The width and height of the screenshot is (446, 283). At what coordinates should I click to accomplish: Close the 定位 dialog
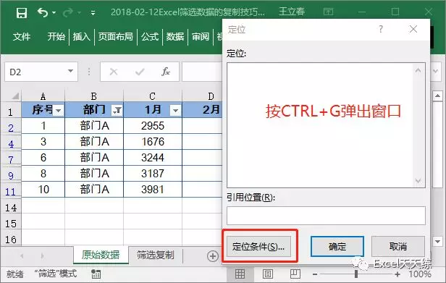tap(413, 29)
